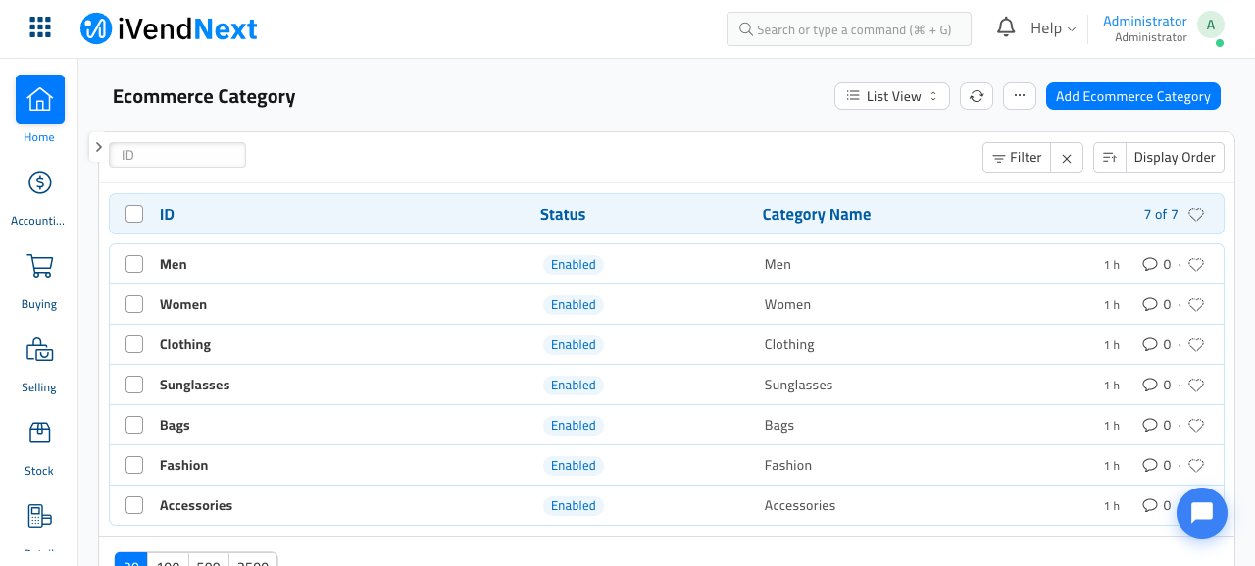Image resolution: width=1255 pixels, height=566 pixels.
Task: Open the Bags category record
Action: pos(175,426)
